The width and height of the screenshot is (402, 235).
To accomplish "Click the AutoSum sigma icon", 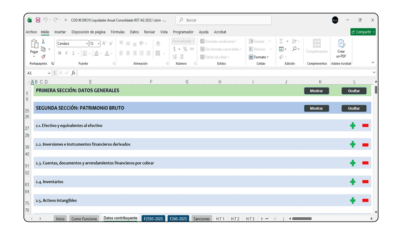I will coord(281,41).
